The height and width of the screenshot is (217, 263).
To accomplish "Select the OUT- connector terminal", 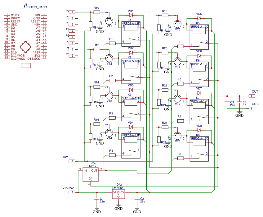I will [x=252, y=108].
